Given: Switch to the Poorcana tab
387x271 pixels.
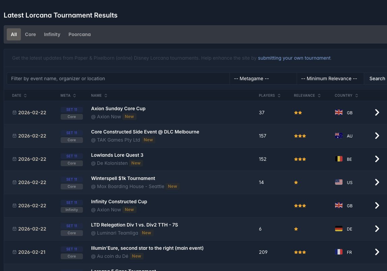Looking at the screenshot, I should pos(80,34).
